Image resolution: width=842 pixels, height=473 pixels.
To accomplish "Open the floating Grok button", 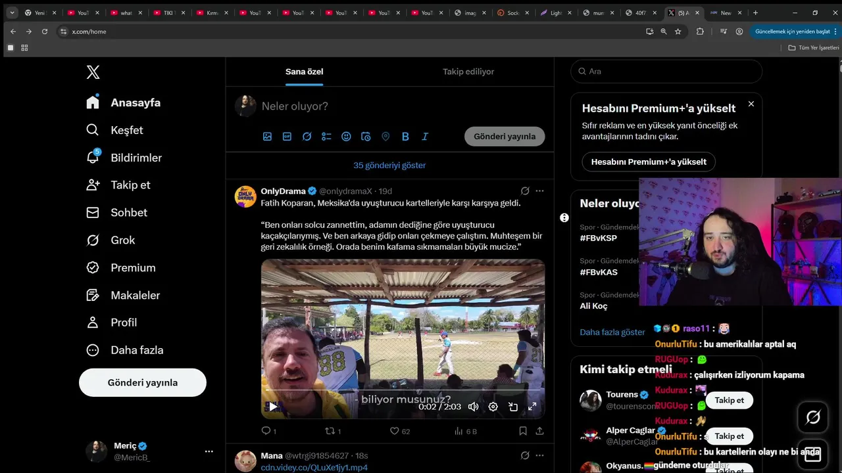I will [x=813, y=417].
